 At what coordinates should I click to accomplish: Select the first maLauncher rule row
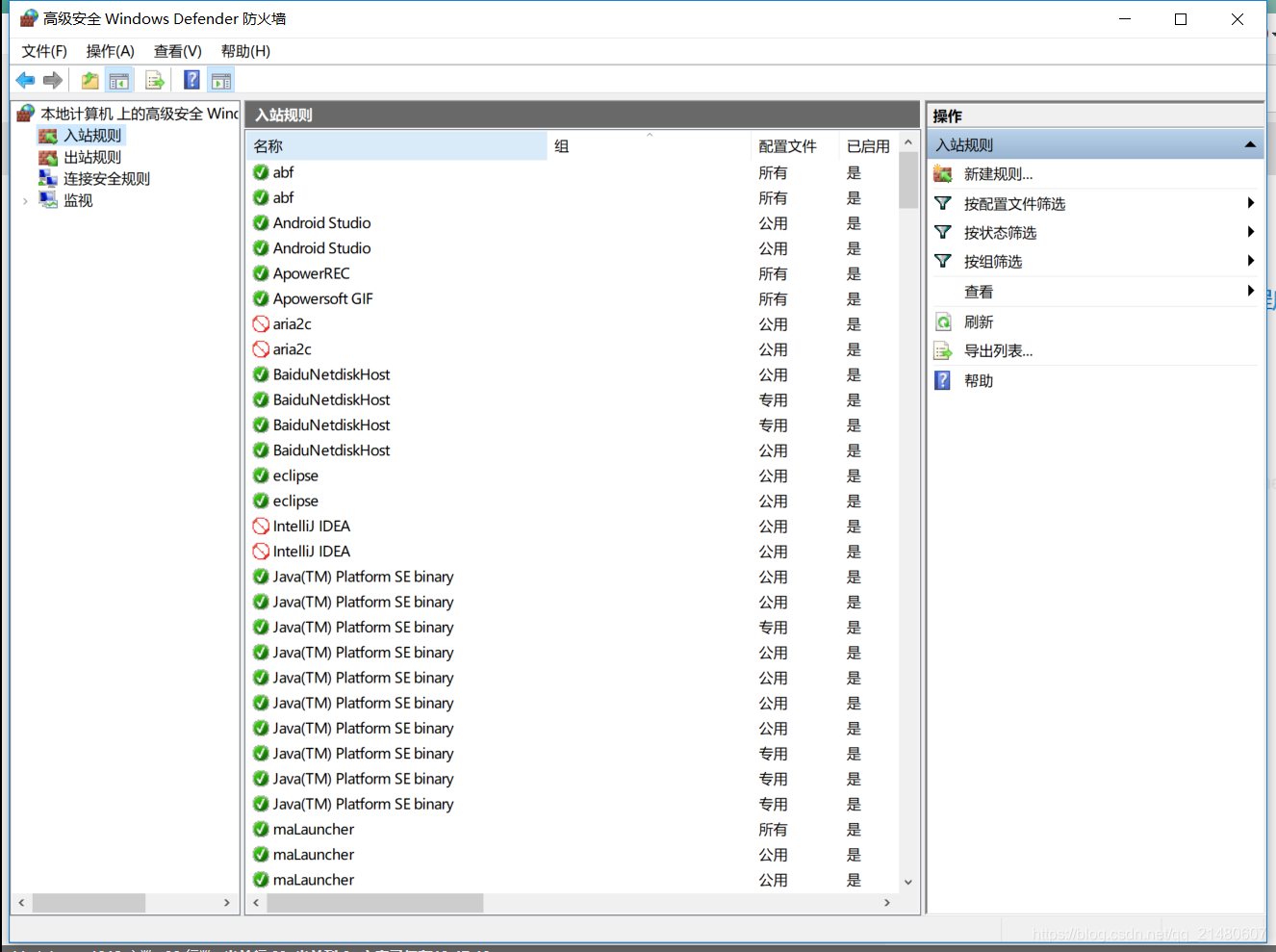(573, 829)
